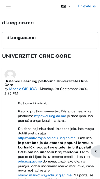100x179 pixels.
Task: Follow the https://dl.ucg.ac.me link
Action: [50, 116]
